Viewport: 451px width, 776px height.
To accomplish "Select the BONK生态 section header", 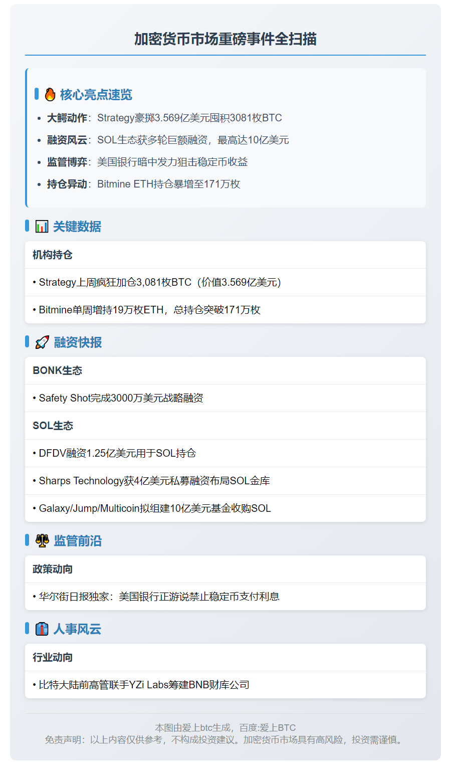I will pos(58,370).
